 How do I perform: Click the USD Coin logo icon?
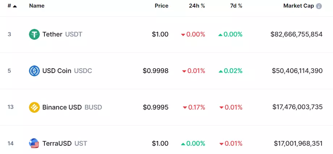point(34,71)
